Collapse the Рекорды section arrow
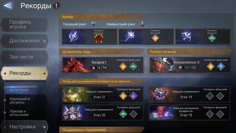Image resolution: width=236 pixels, height=133 pixels. (x=44, y=73)
